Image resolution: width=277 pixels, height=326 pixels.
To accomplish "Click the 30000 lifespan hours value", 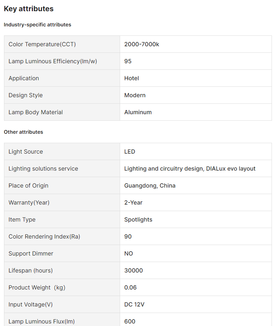I will click(133, 270).
